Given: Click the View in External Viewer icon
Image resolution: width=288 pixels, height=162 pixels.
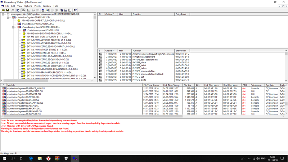Looking at the screenshot, I should [x=33, y=10].
